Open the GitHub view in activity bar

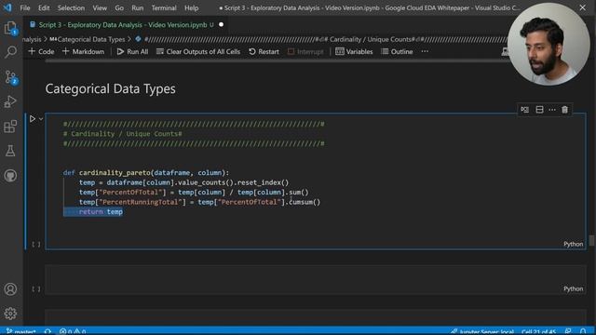(10, 176)
